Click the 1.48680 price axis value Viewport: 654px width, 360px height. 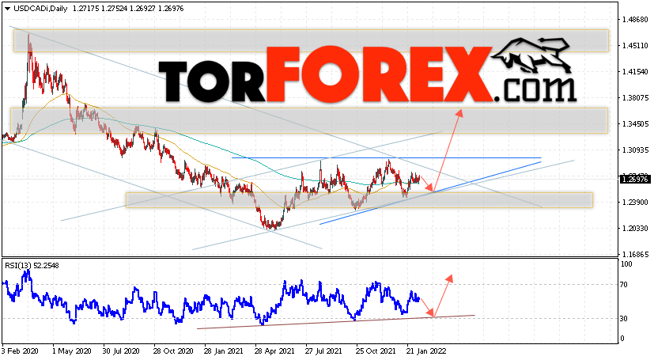coord(635,20)
